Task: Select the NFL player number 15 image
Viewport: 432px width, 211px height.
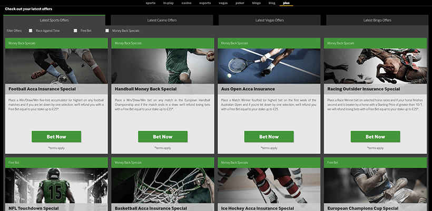Action: pos(56,186)
